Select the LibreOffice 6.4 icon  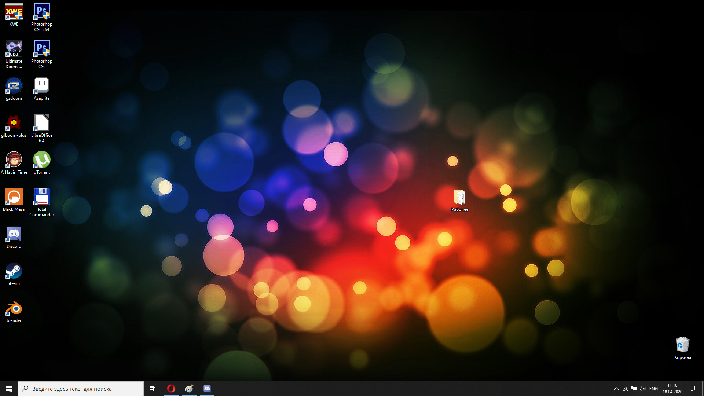coord(42,128)
